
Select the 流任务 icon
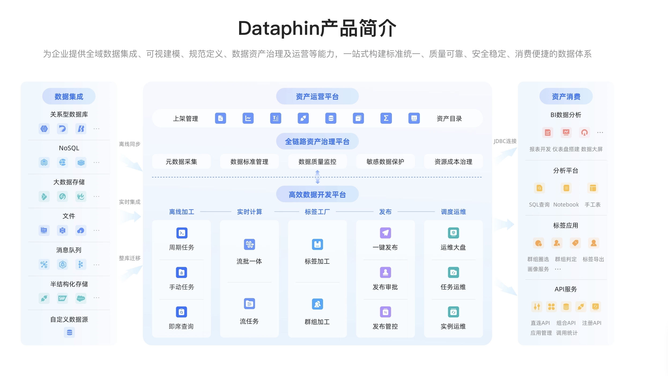249,304
